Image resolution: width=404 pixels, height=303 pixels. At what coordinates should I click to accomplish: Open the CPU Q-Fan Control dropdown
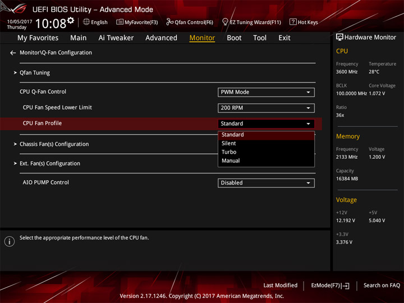pos(266,92)
